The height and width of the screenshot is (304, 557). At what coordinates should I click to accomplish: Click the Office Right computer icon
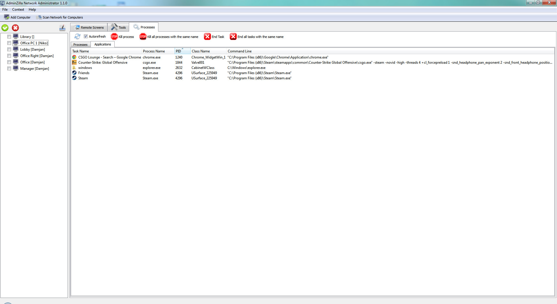(x=16, y=56)
